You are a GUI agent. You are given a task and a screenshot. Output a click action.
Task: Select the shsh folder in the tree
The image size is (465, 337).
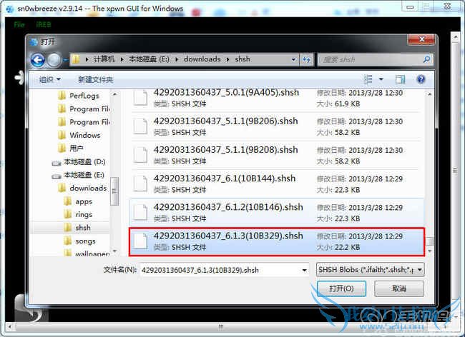(x=77, y=228)
